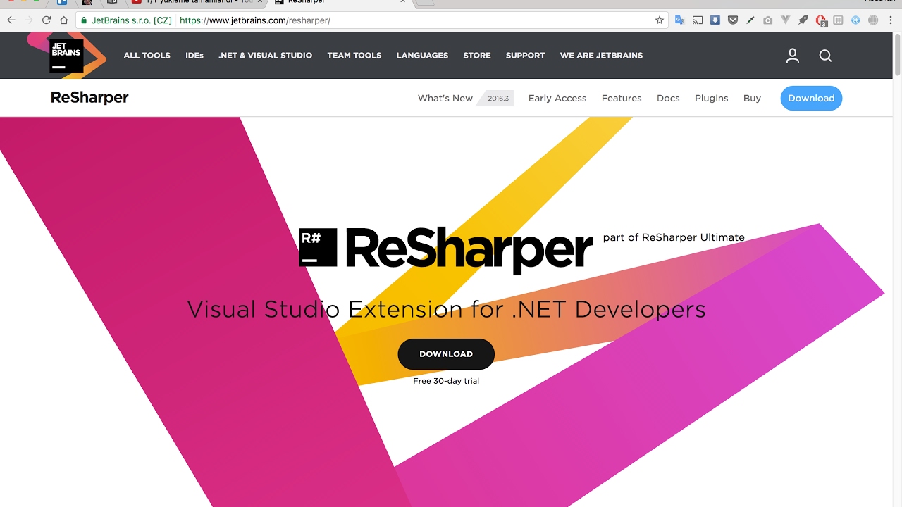Click the camera screenshot extension icon
902x507 pixels.
[768, 20]
